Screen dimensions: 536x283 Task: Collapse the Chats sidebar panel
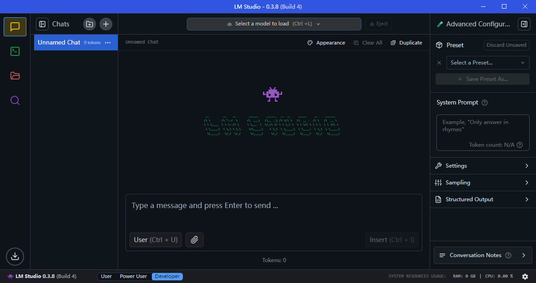(x=42, y=24)
